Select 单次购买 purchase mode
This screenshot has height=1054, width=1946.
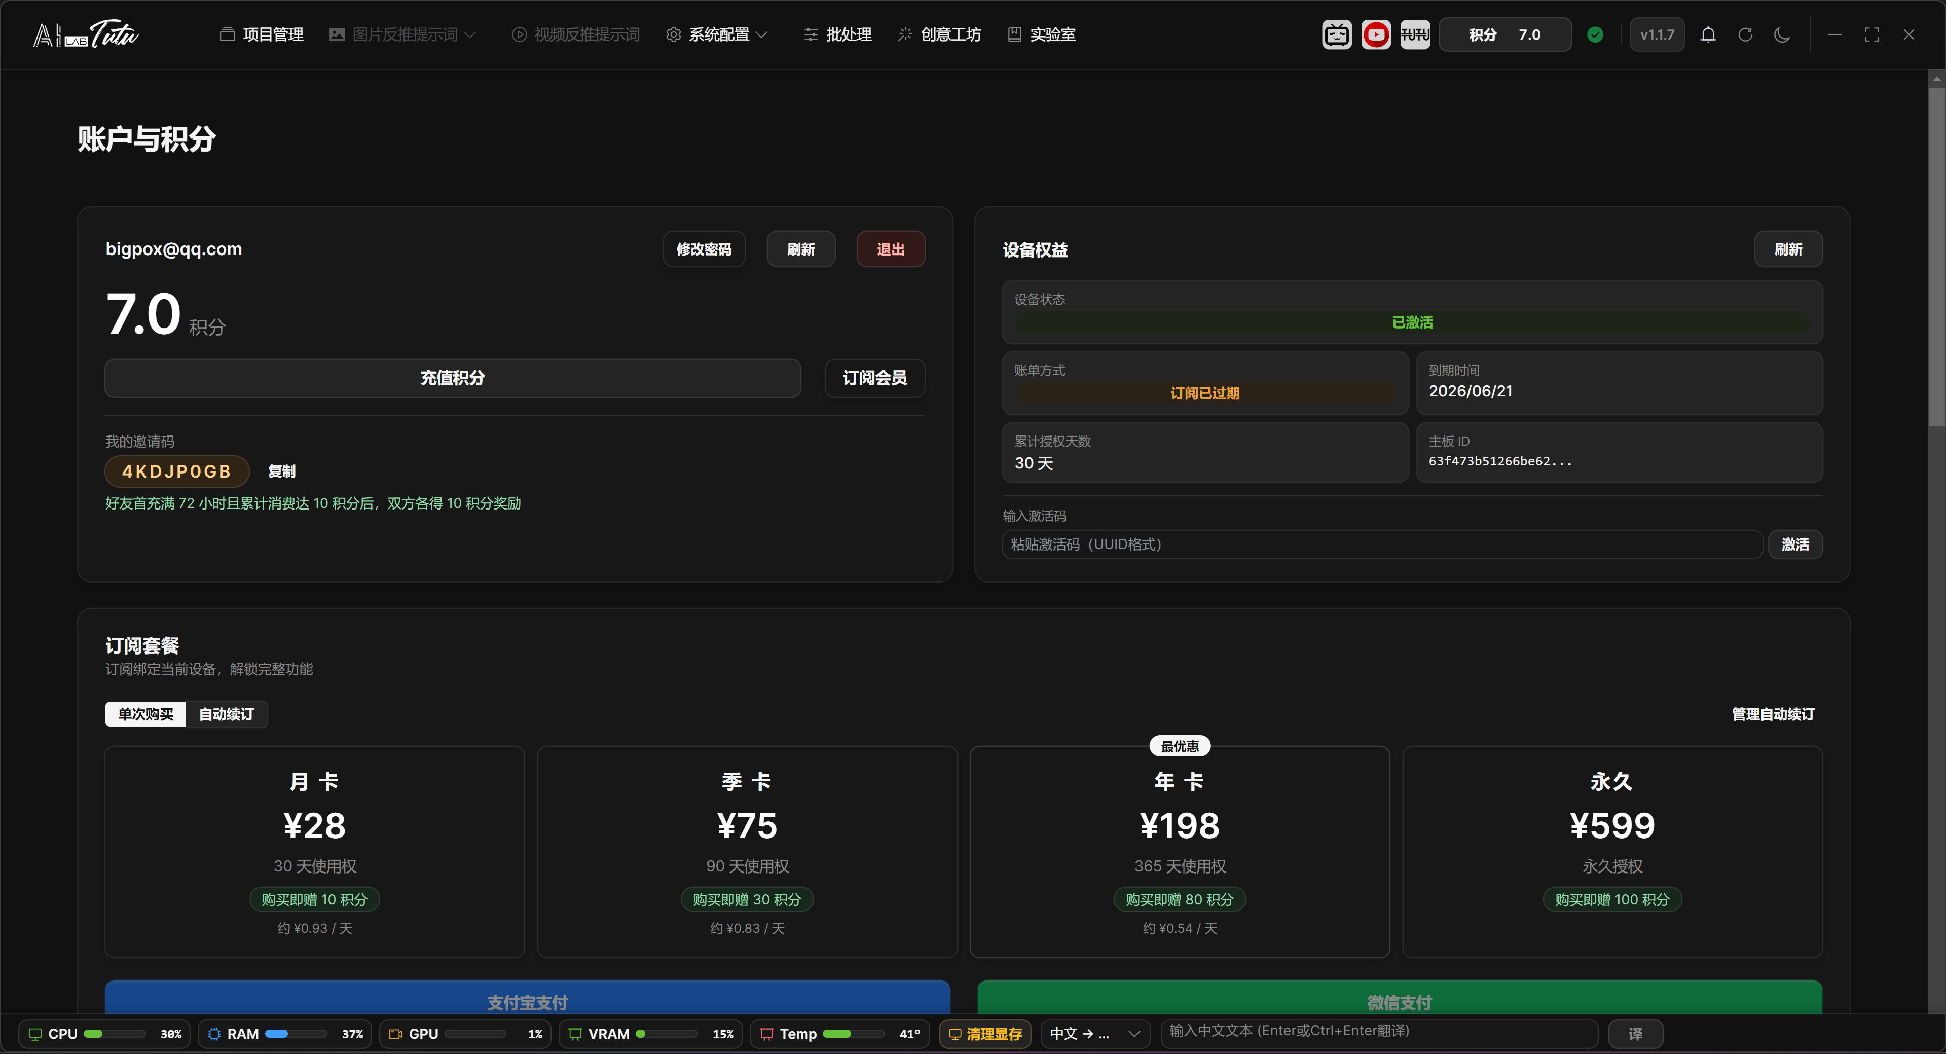coord(146,714)
